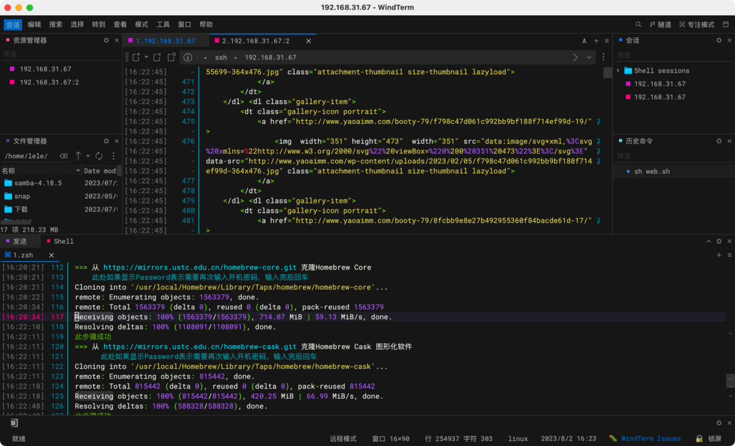Open the 查看 menu
The height and width of the screenshot is (446, 735).
pyautogui.click(x=120, y=25)
